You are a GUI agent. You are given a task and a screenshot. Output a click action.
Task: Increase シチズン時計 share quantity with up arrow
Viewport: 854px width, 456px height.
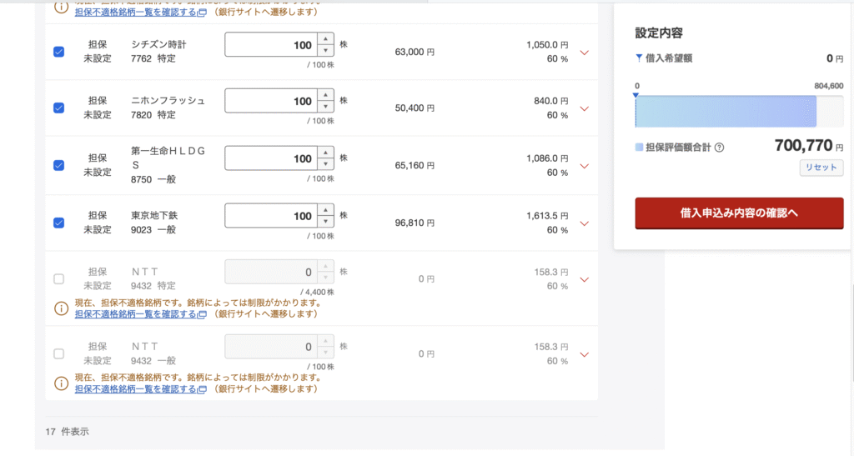click(325, 39)
